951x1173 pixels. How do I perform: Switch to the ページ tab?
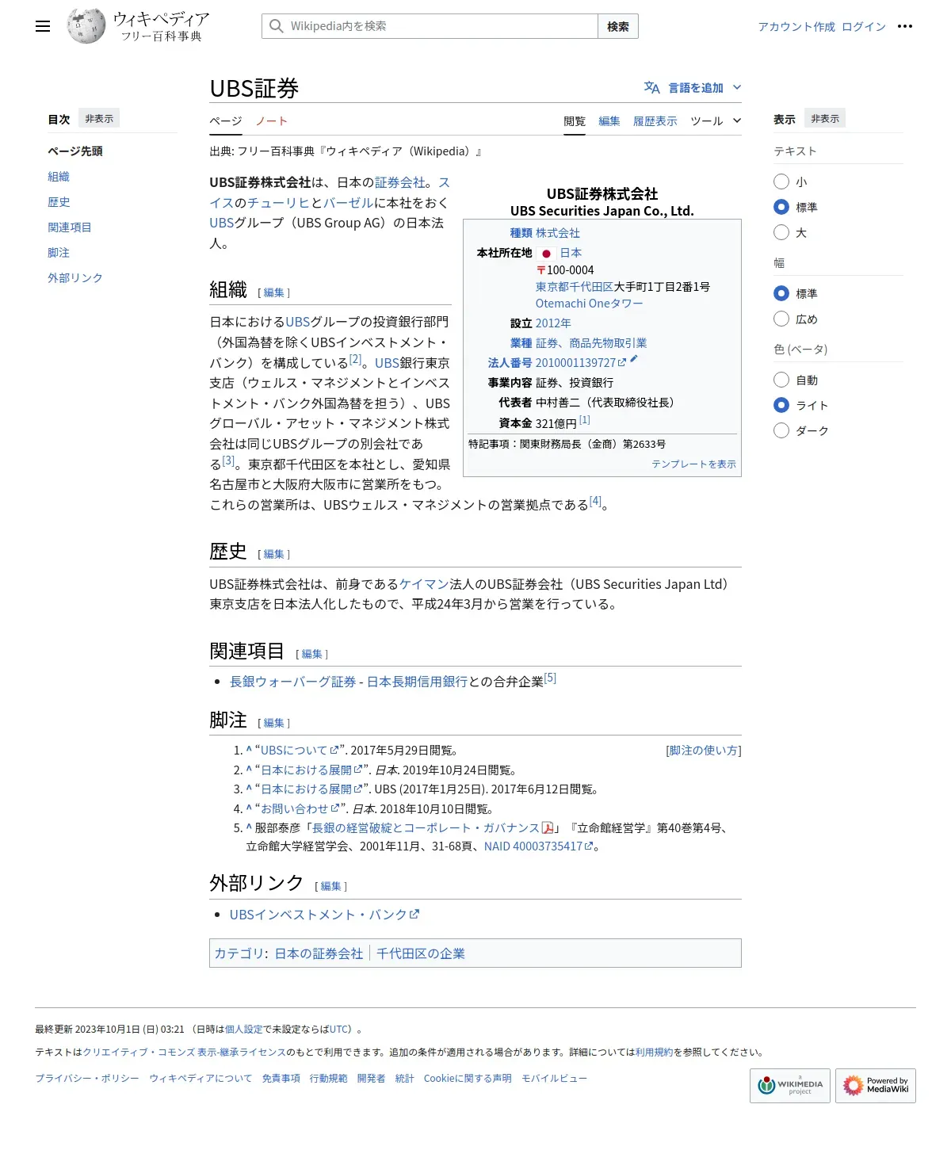tap(225, 120)
